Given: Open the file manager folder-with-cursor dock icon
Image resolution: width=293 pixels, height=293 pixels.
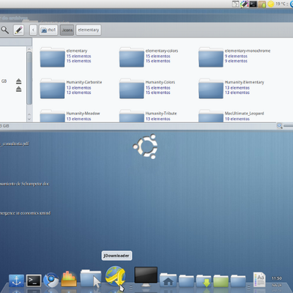Looking at the screenshot, I should click(x=91, y=278).
